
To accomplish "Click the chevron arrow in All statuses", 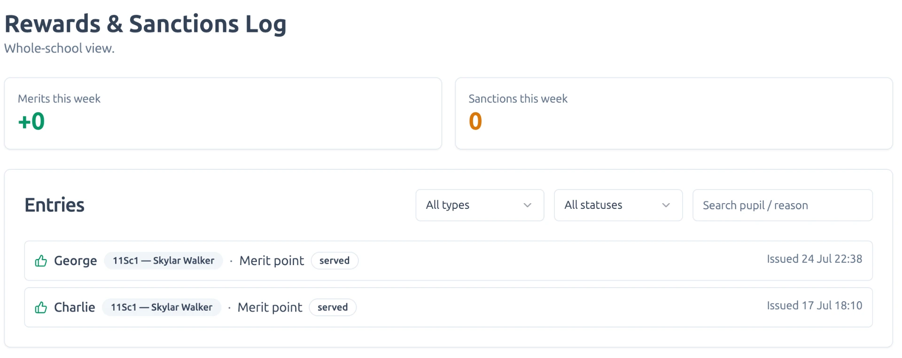I will coord(666,205).
